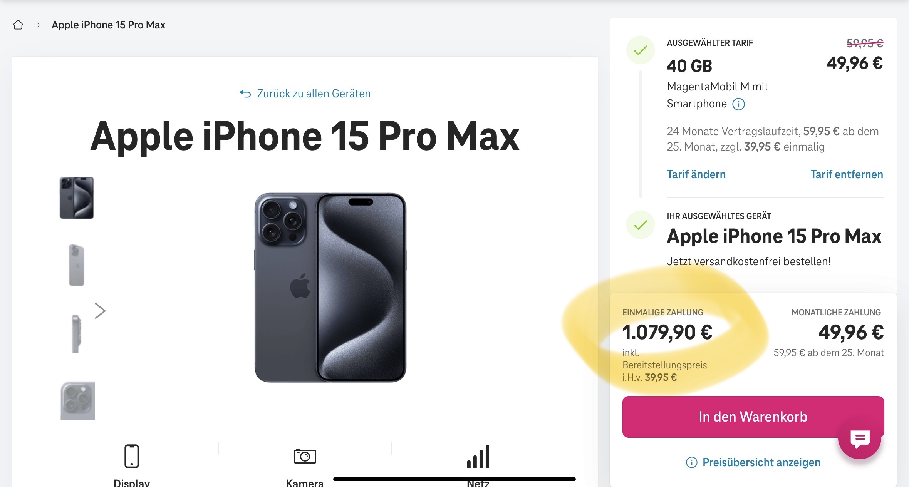Click the Kamera camera icon
Screen dimensions: 909x487
[305, 456]
